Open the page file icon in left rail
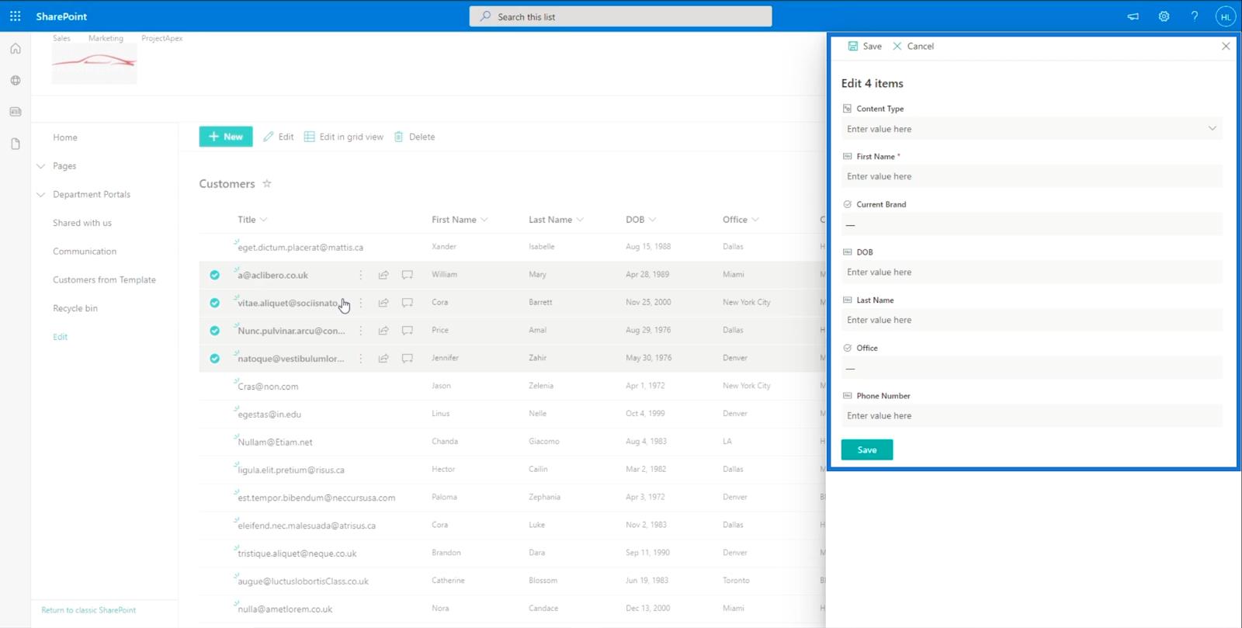Image resolution: width=1242 pixels, height=628 pixels. (16, 144)
